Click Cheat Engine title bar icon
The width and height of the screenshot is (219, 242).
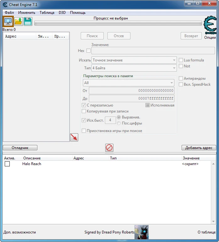click(5, 5)
